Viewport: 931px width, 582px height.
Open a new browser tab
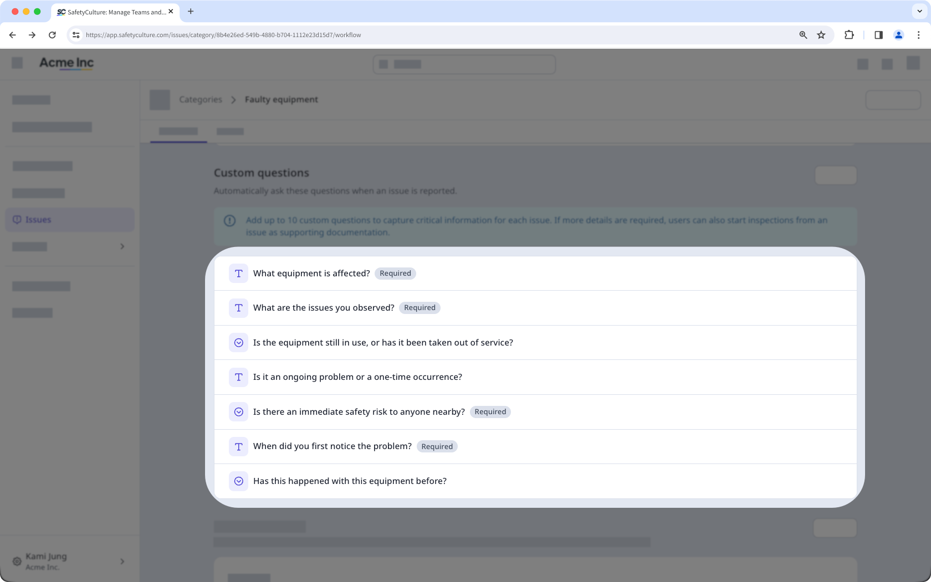click(x=191, y=12)
